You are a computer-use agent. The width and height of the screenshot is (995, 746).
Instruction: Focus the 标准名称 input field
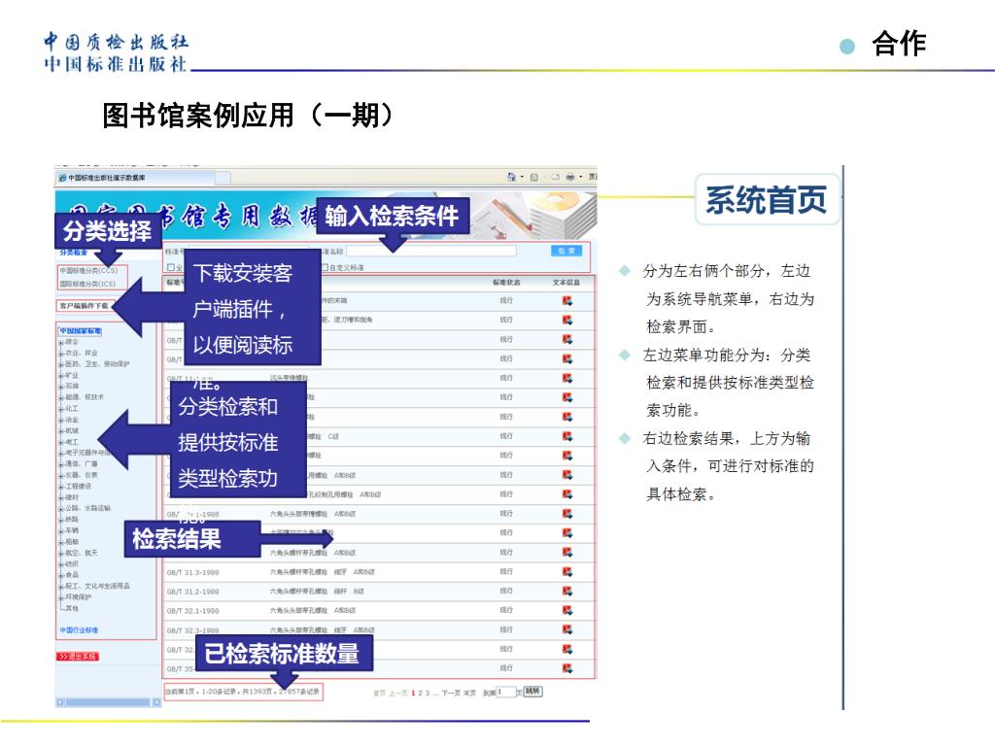tap(430, 252)
